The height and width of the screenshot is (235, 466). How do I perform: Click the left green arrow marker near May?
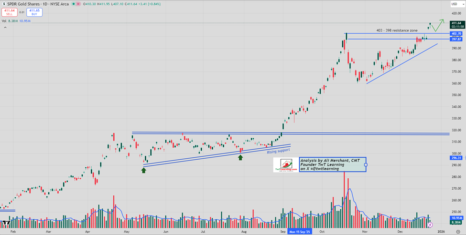tap(144, 170)
